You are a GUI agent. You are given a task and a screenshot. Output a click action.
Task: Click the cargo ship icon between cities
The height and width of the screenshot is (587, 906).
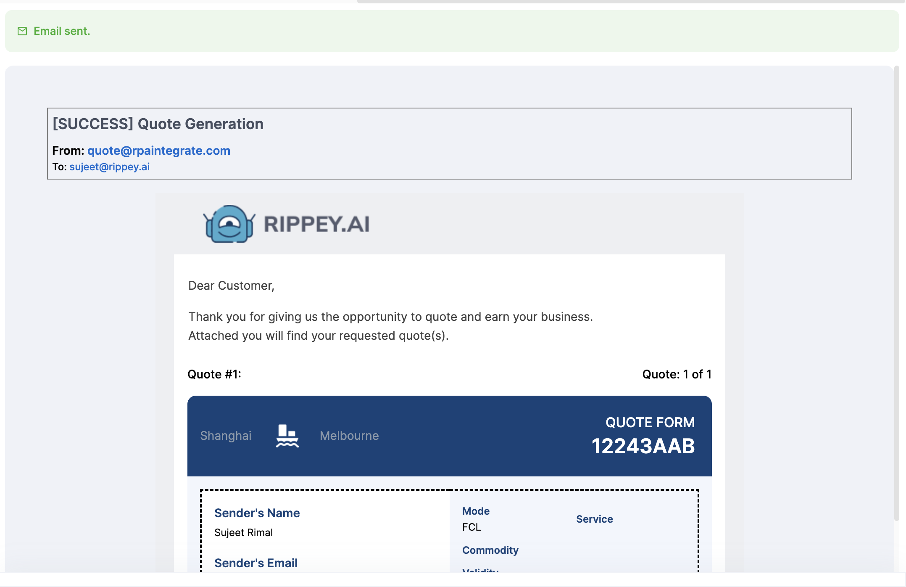[287, 436]
